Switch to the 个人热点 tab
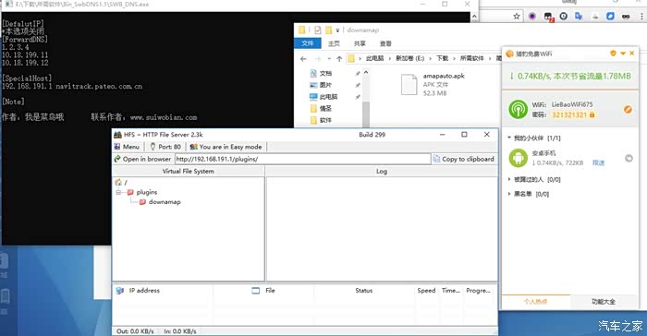This screenshot has width=647, height=336. pyautogui.click(x=535, y=301)
